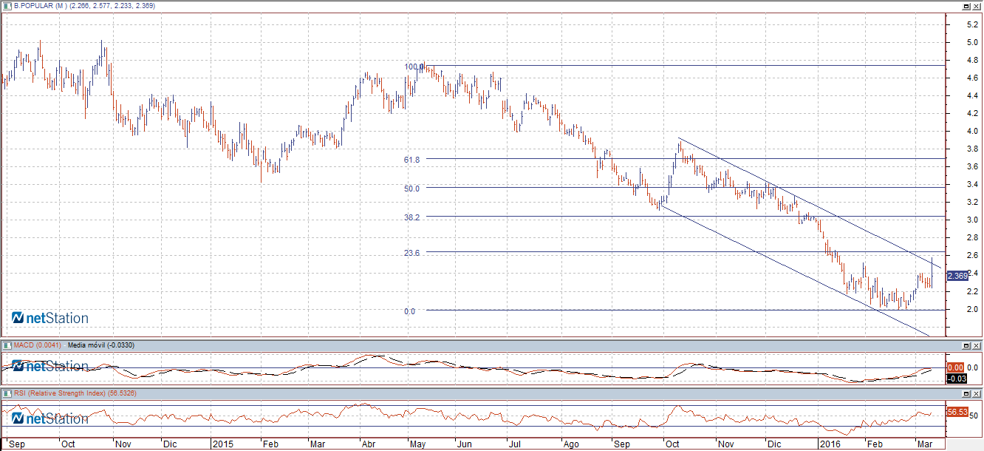Close the B.POPULAR price chart panel
This screenshot has width=984, height=451.
click(x=977, y=6)
